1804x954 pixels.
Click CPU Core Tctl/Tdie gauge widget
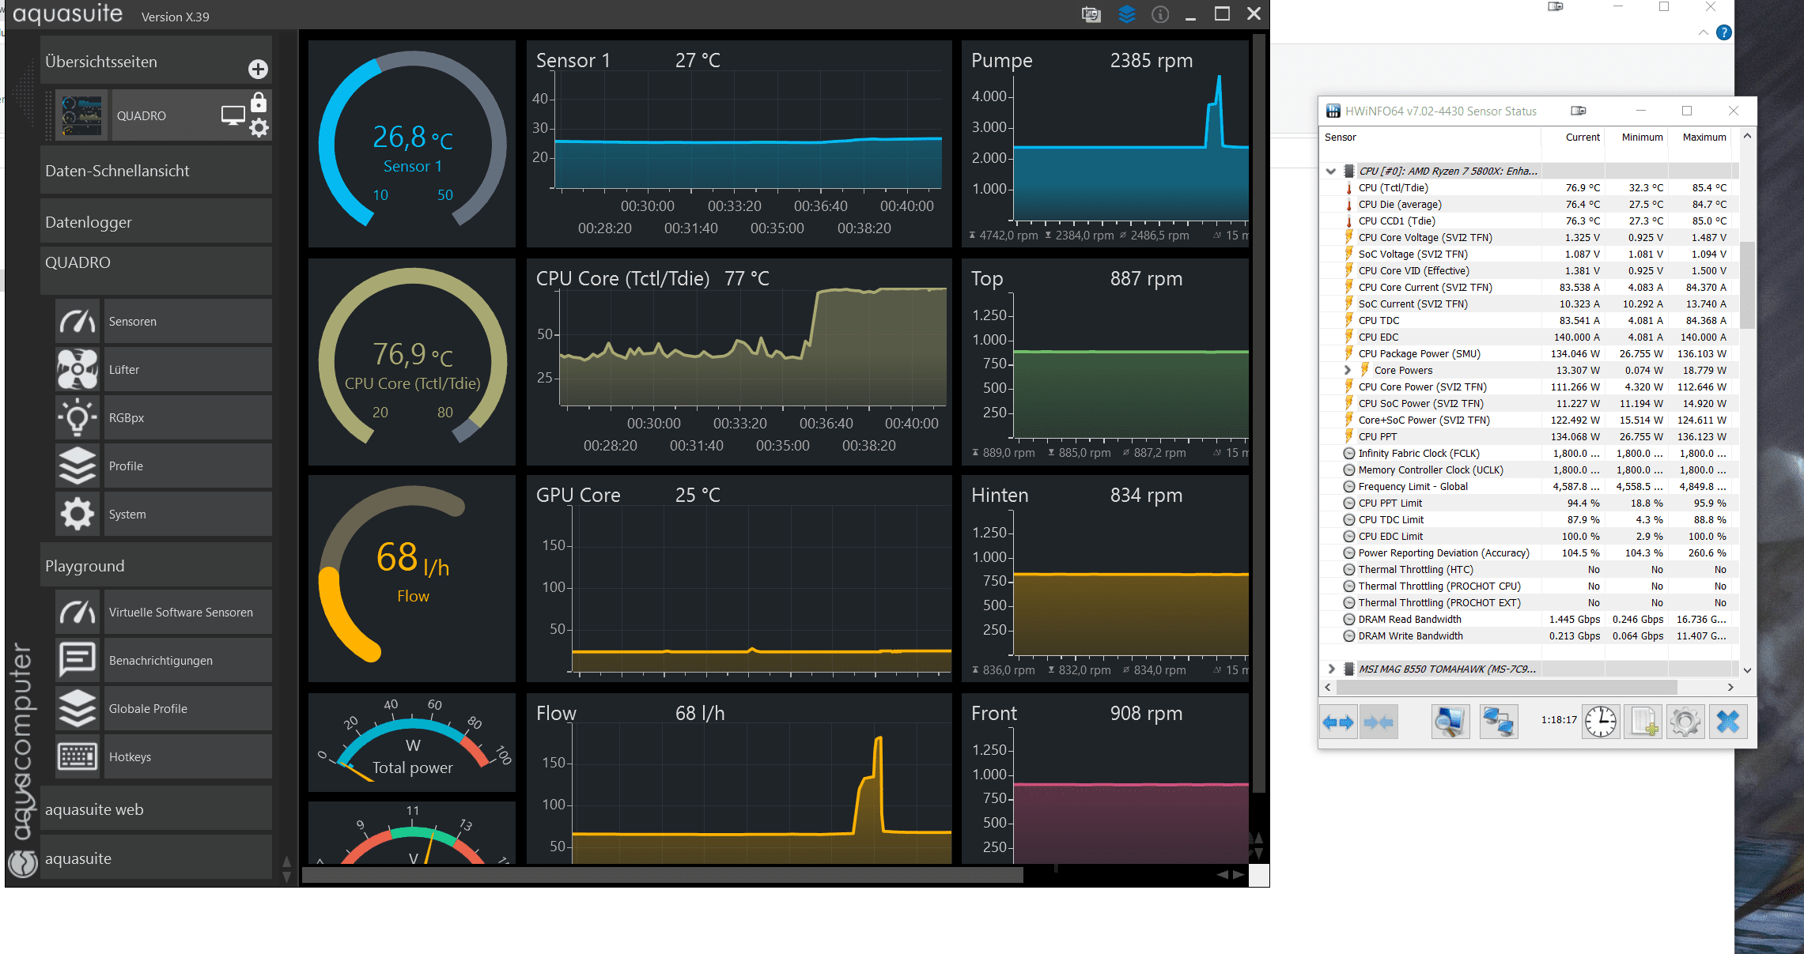(x=412, y=361)
